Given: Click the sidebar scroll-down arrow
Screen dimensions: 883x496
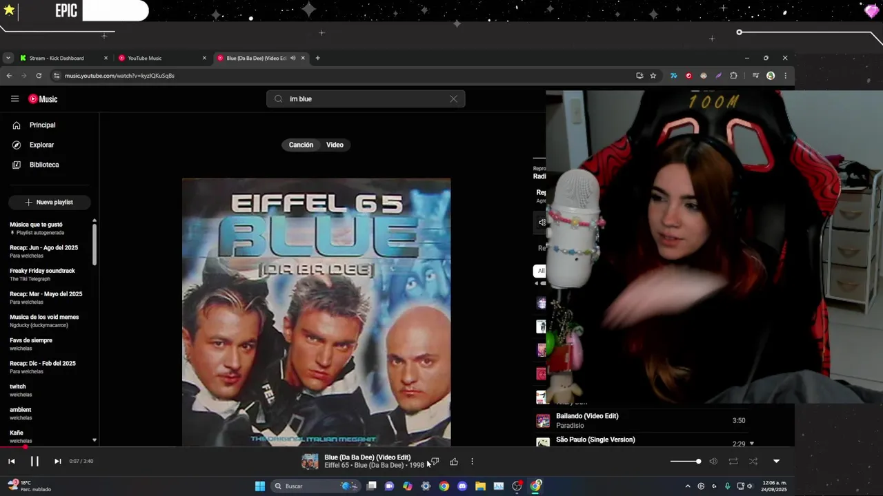Looking at the screenshot, I should point(95,440).
